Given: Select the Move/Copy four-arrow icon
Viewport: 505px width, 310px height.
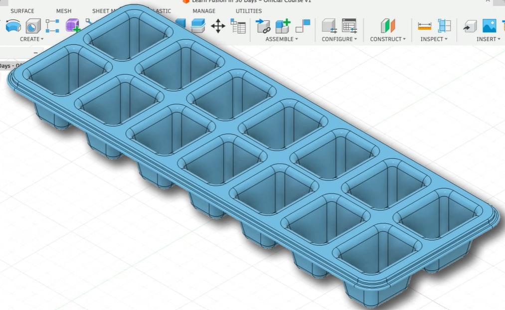Looking at the screenshot, I should click(x=218, y=26).
